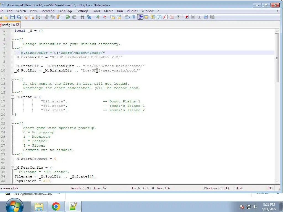Run macro multiple times icon
This screenshot has width=283, height=212.
coord(206,17)
